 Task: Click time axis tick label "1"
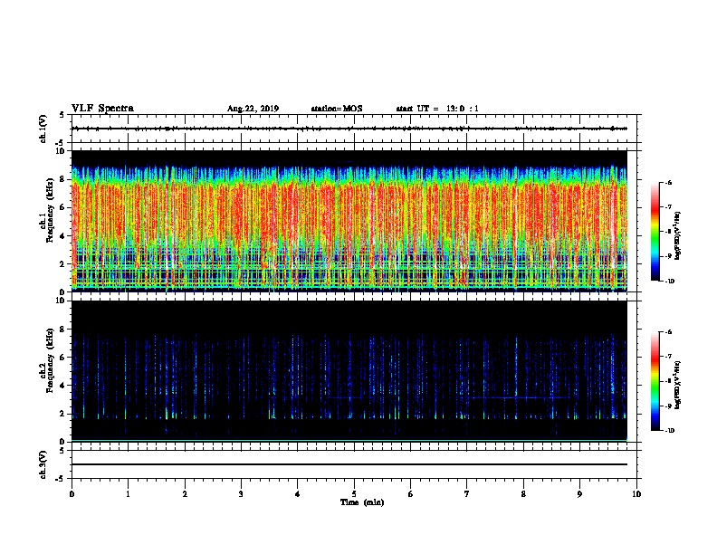(128, 494)
